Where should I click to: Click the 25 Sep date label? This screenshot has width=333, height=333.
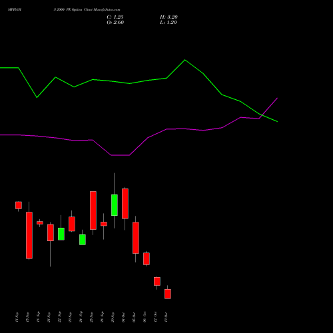[x=91, y=317]
